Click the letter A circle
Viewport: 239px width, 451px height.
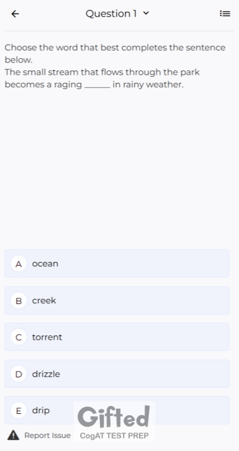click(x=19, y=264)
